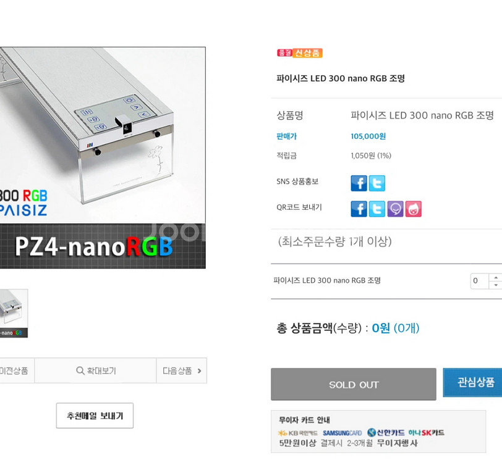Share the product on Facebook via SNS 상품홍보
Image resolution: width=502 pixels, height=463 pixels.
pos(359,183)
